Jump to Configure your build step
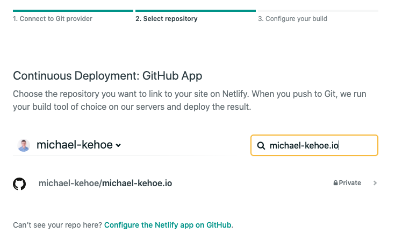The height and width of the screenshot is (240, 395). pyautogui.click(x=292, y=19)
